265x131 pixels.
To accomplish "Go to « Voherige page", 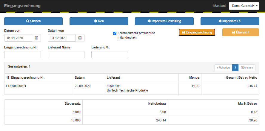I will [223, 68].
